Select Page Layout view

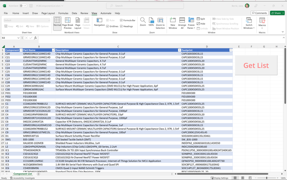(x=77, y=23)
